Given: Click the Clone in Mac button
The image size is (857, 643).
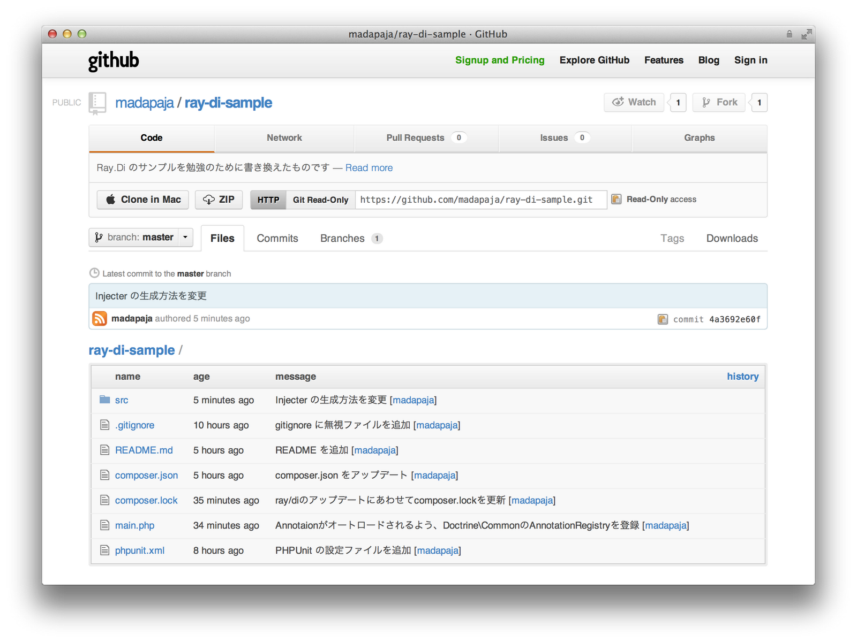Looking at the screenshot, I should tap(143, 200).
